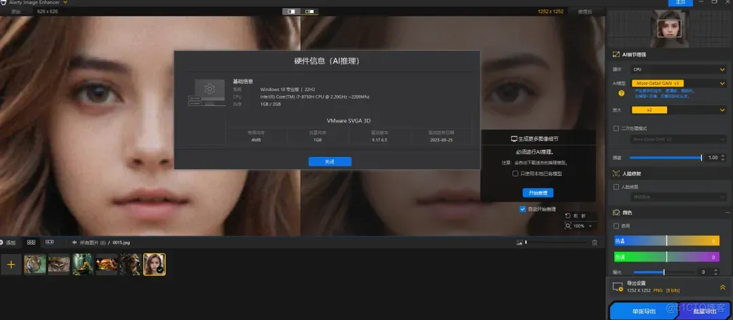Screen dimensions: 733x320
Task: Click the add button with plus circle
Action: tap(7, 243)
